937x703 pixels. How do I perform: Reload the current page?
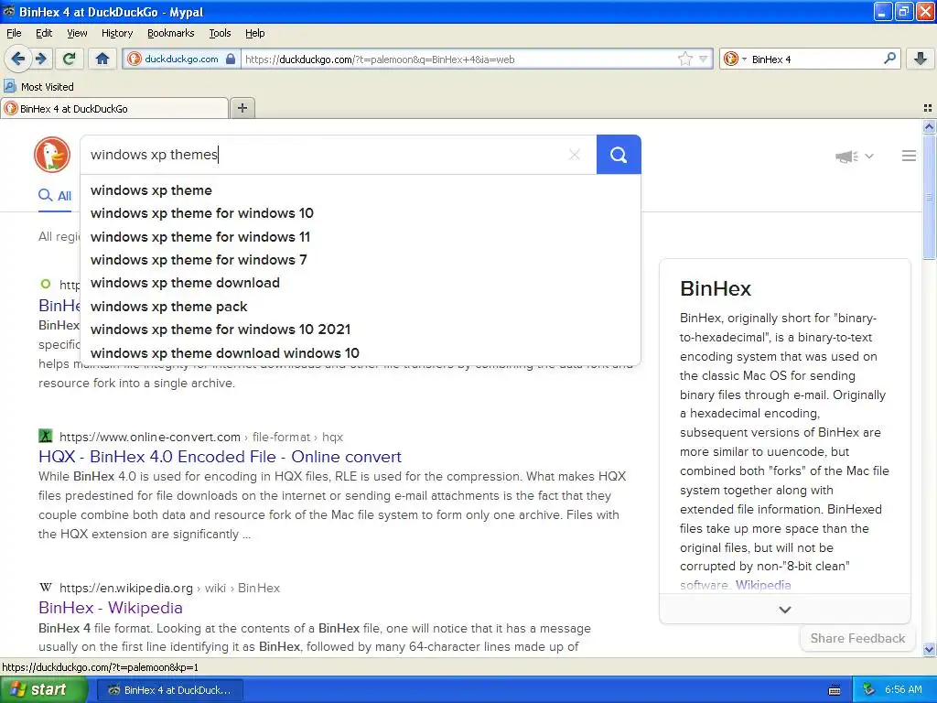click(70, 59)
